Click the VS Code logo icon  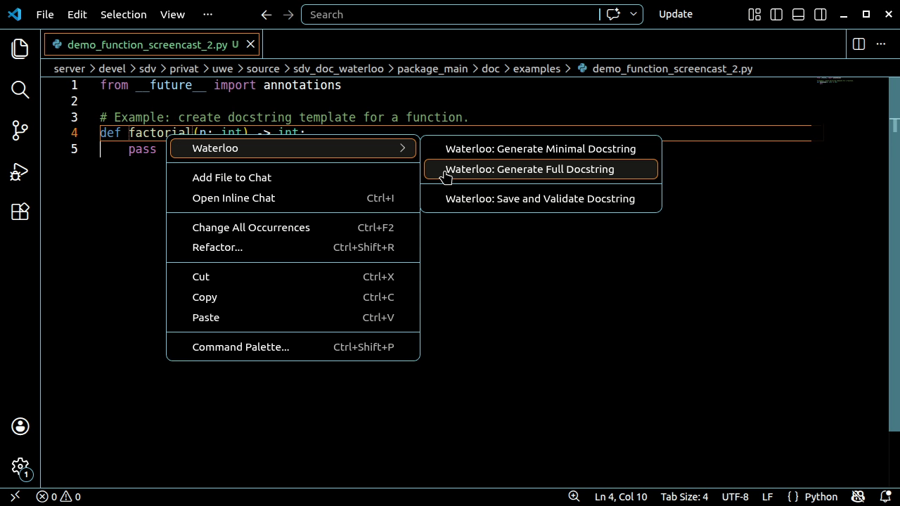pyautogui.click(x=15, y=14)
